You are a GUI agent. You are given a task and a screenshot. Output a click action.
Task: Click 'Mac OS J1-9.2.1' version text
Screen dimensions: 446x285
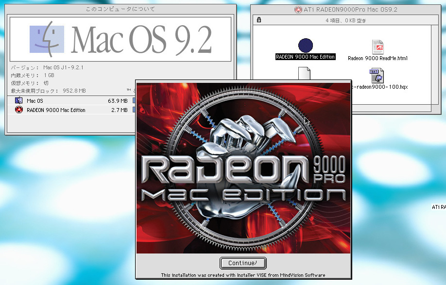click(63, 67)
